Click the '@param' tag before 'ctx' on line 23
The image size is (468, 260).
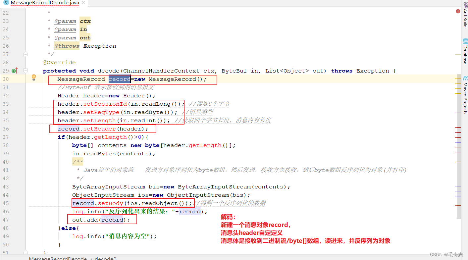click(65, 21)
